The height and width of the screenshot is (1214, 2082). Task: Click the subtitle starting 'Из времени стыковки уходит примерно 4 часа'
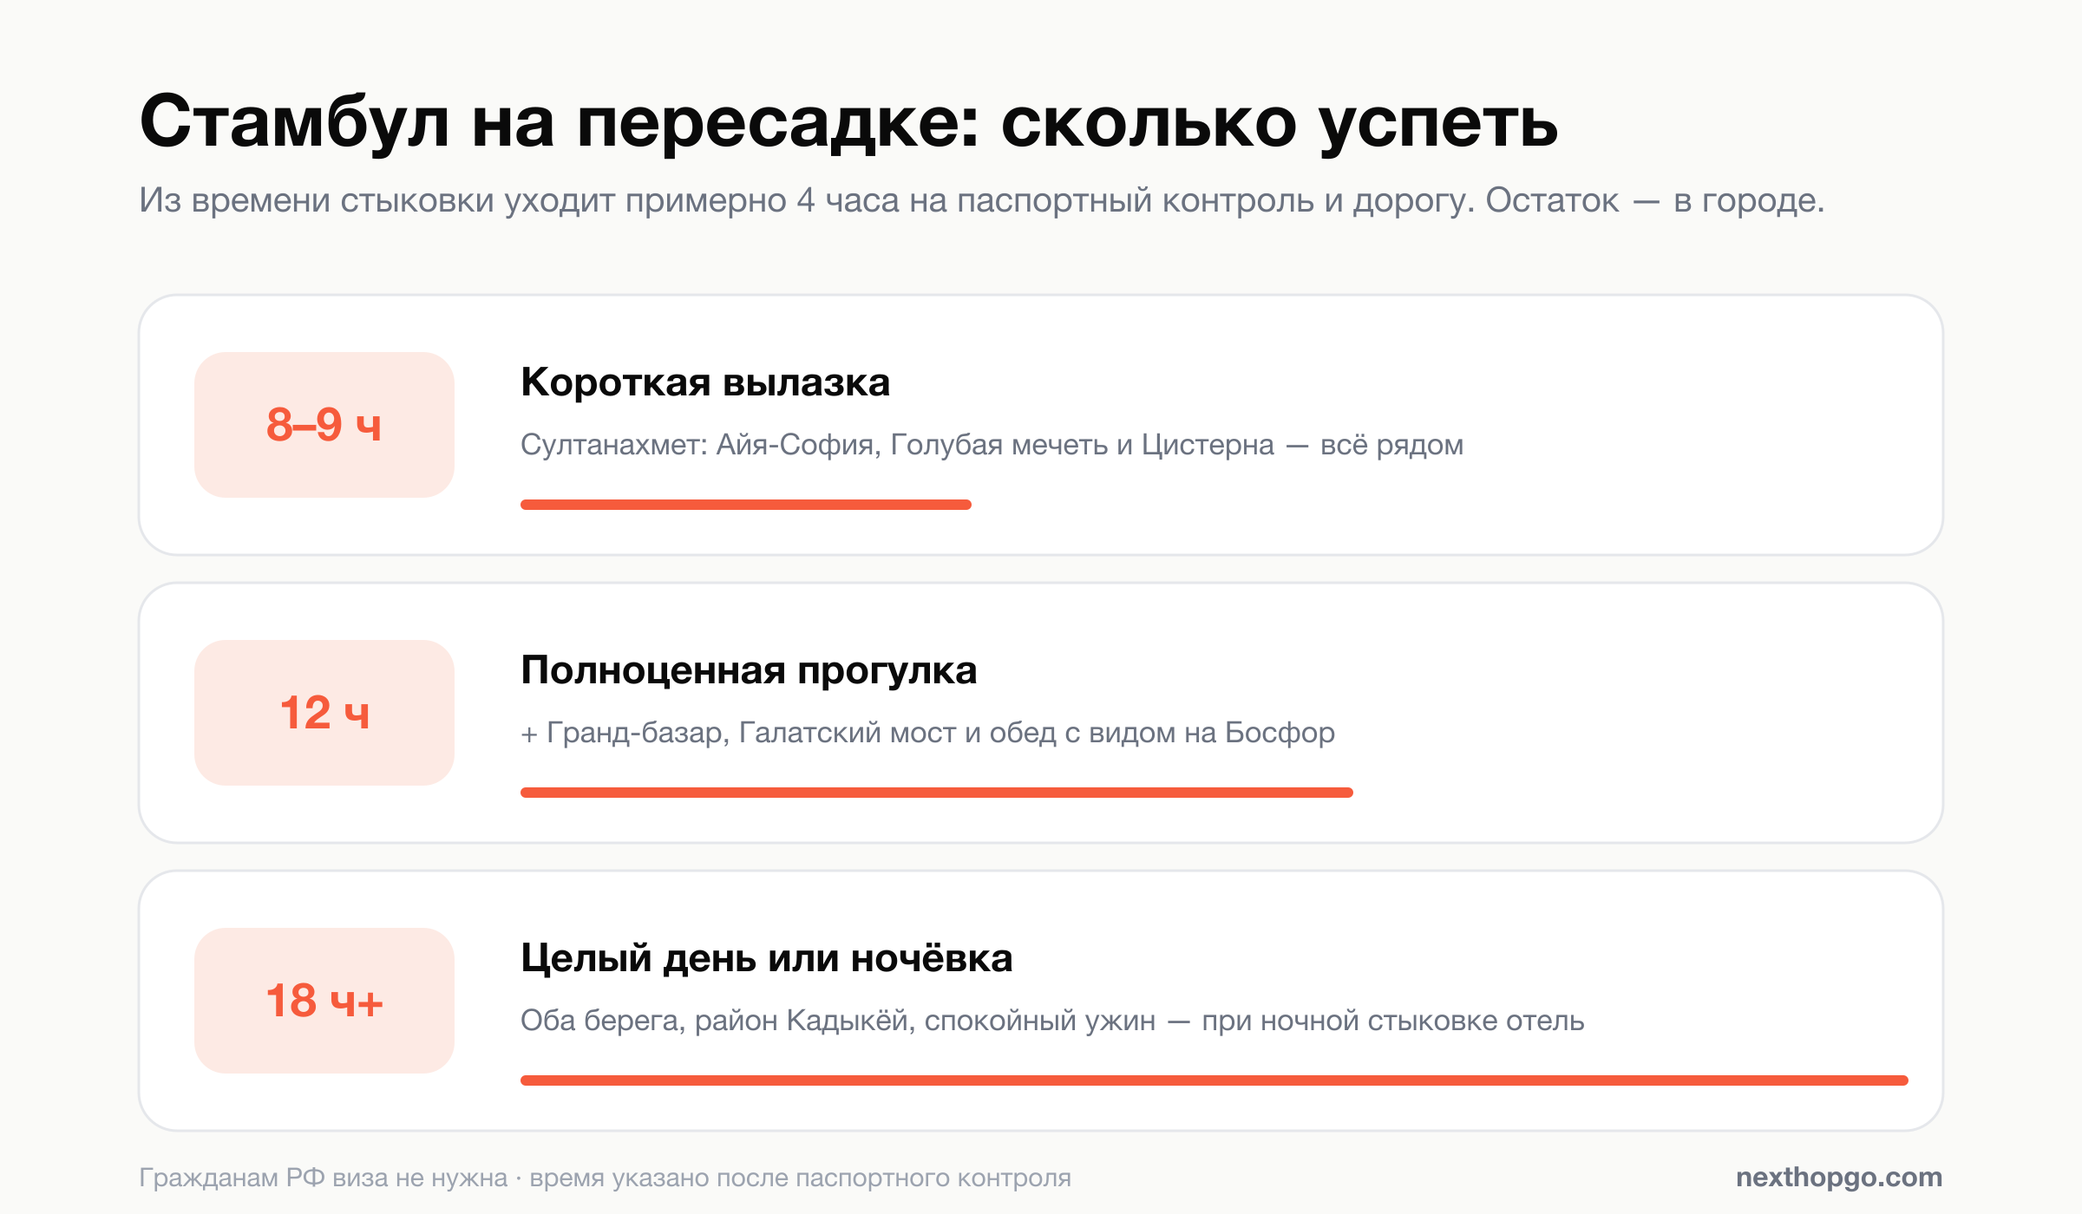tap(982, 200)
